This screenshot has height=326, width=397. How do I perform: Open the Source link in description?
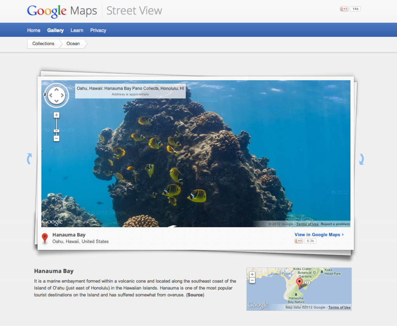[195, 295]
